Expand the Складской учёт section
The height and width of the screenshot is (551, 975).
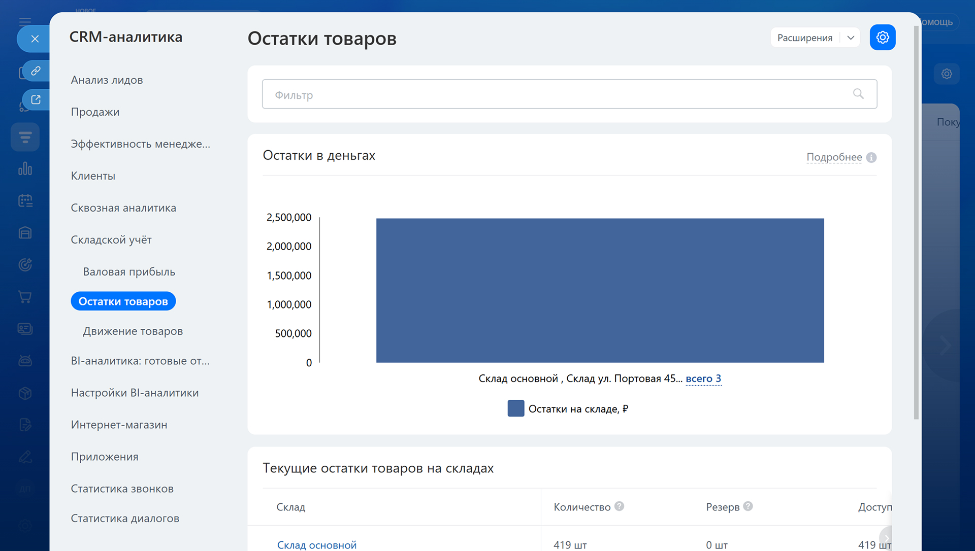click(111, 240)
